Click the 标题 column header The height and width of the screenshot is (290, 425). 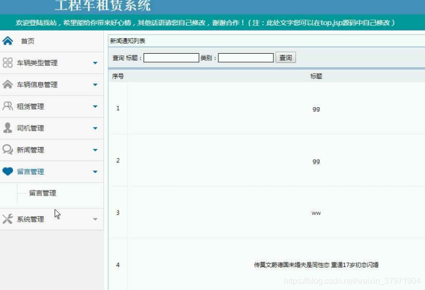click(316, 76)
